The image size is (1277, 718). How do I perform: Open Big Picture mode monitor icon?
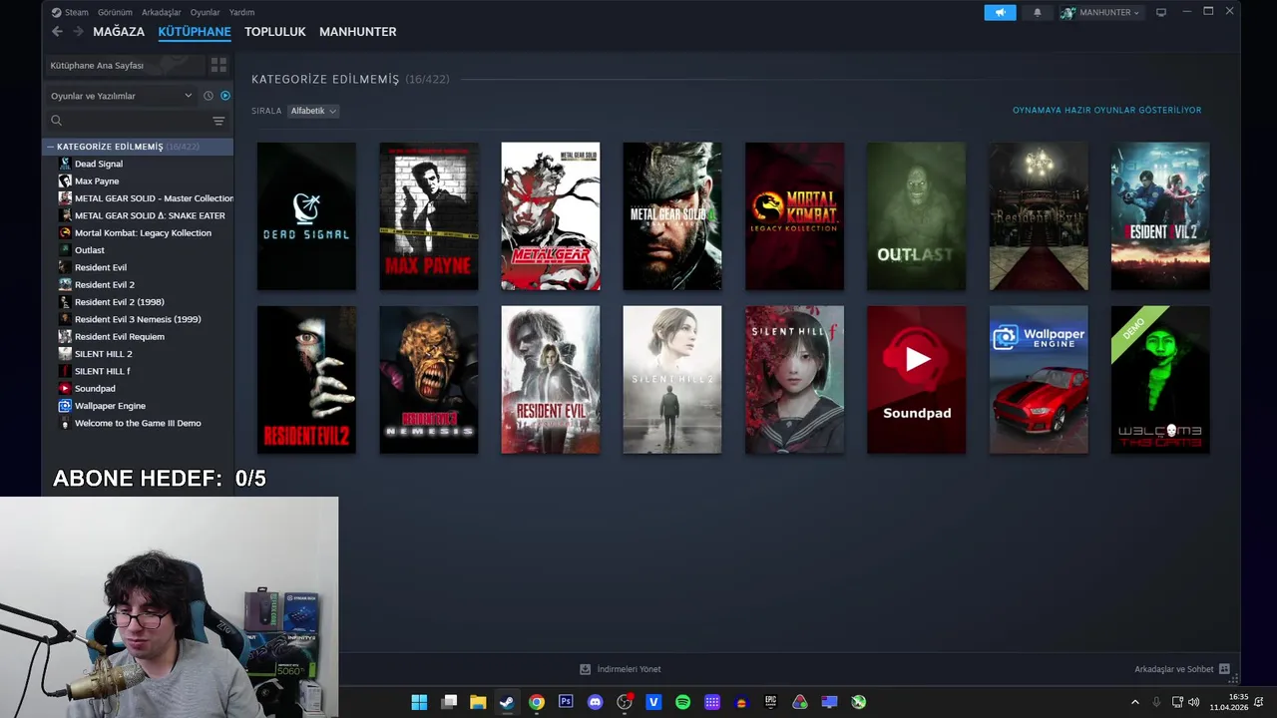click(x=1161, y=12)
